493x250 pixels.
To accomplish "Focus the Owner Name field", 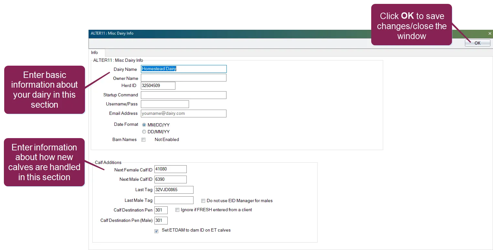I will point(184,78).
